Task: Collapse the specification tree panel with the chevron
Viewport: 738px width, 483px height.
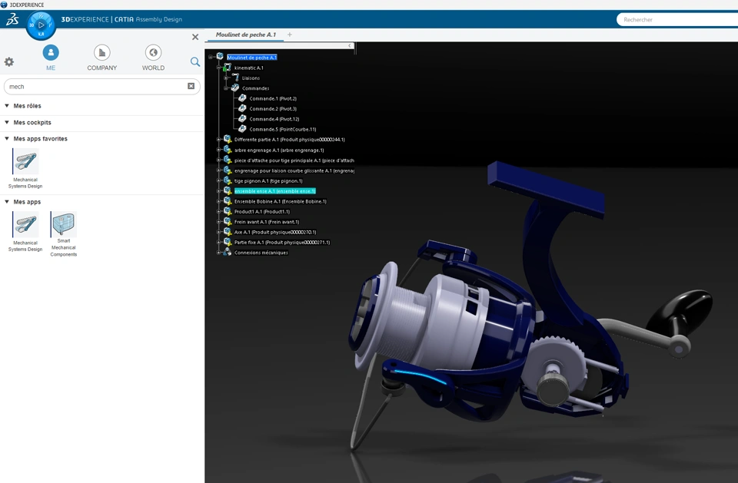Action: tap(350, 45)
